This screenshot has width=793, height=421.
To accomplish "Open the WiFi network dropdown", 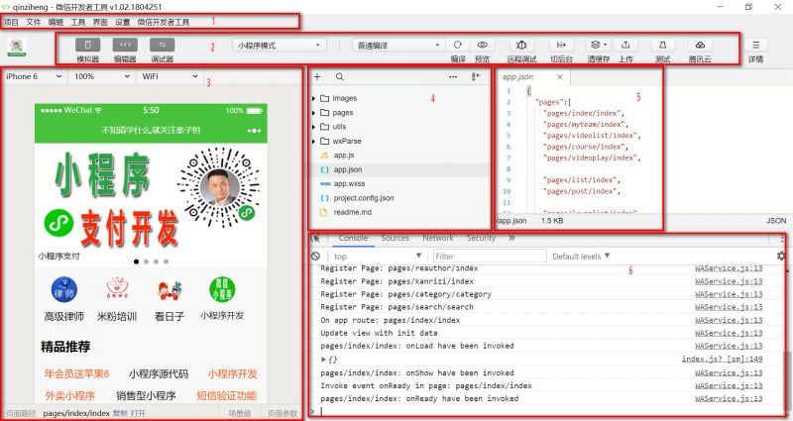I will 170,76.
